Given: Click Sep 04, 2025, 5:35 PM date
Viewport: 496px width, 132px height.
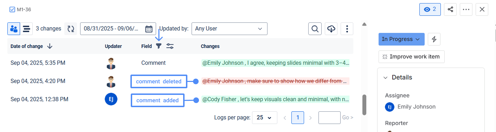Looking at the screenshot, I should pos(38,63).
